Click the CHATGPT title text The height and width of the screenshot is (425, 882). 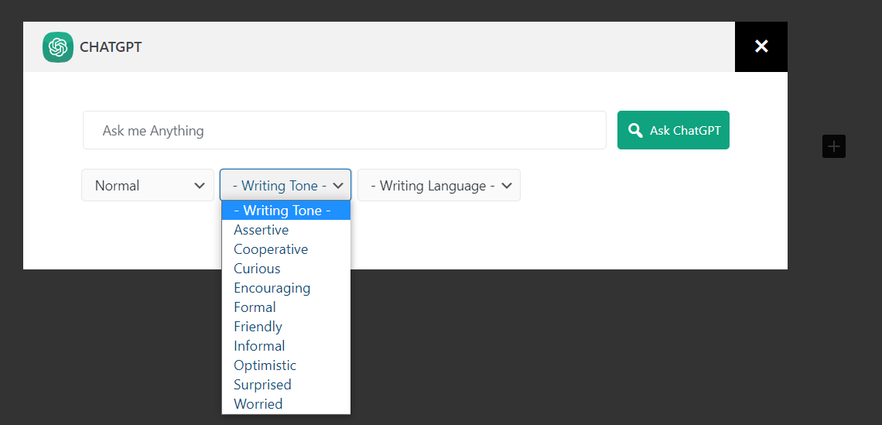click(x=111, y=47)
